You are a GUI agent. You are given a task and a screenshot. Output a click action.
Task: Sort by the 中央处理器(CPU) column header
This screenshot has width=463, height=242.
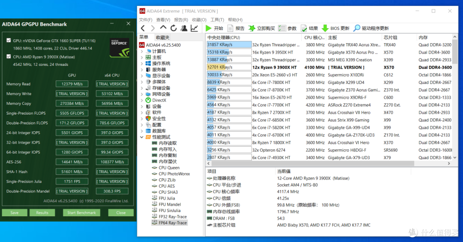253,38
